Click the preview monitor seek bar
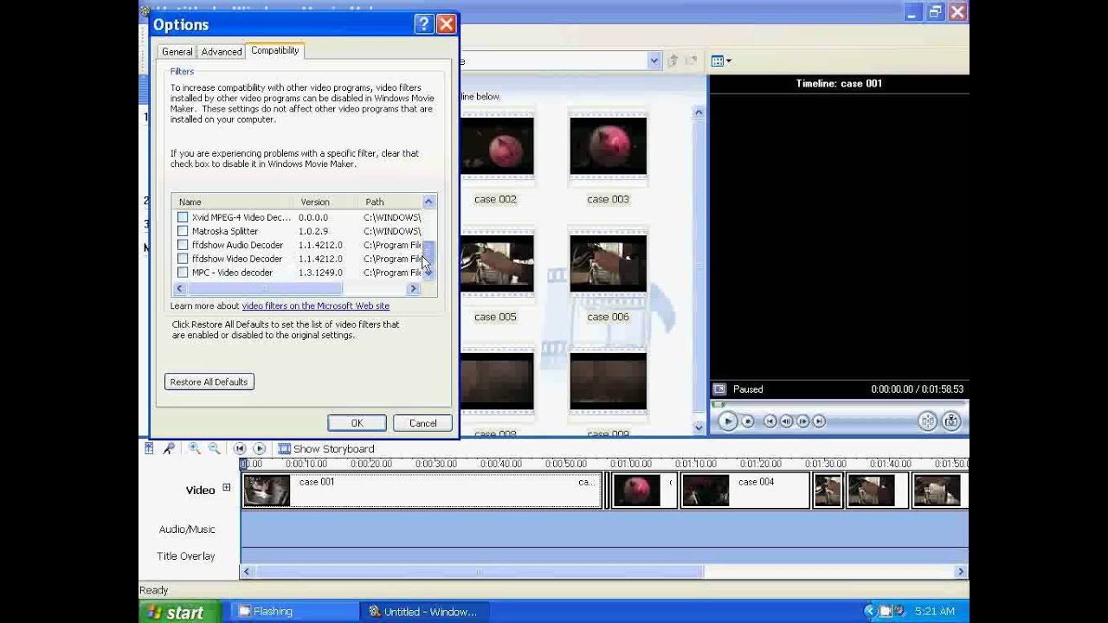The width and height of the screenshot is (1108, 623). pyautogui.click(x=838, y=404)
